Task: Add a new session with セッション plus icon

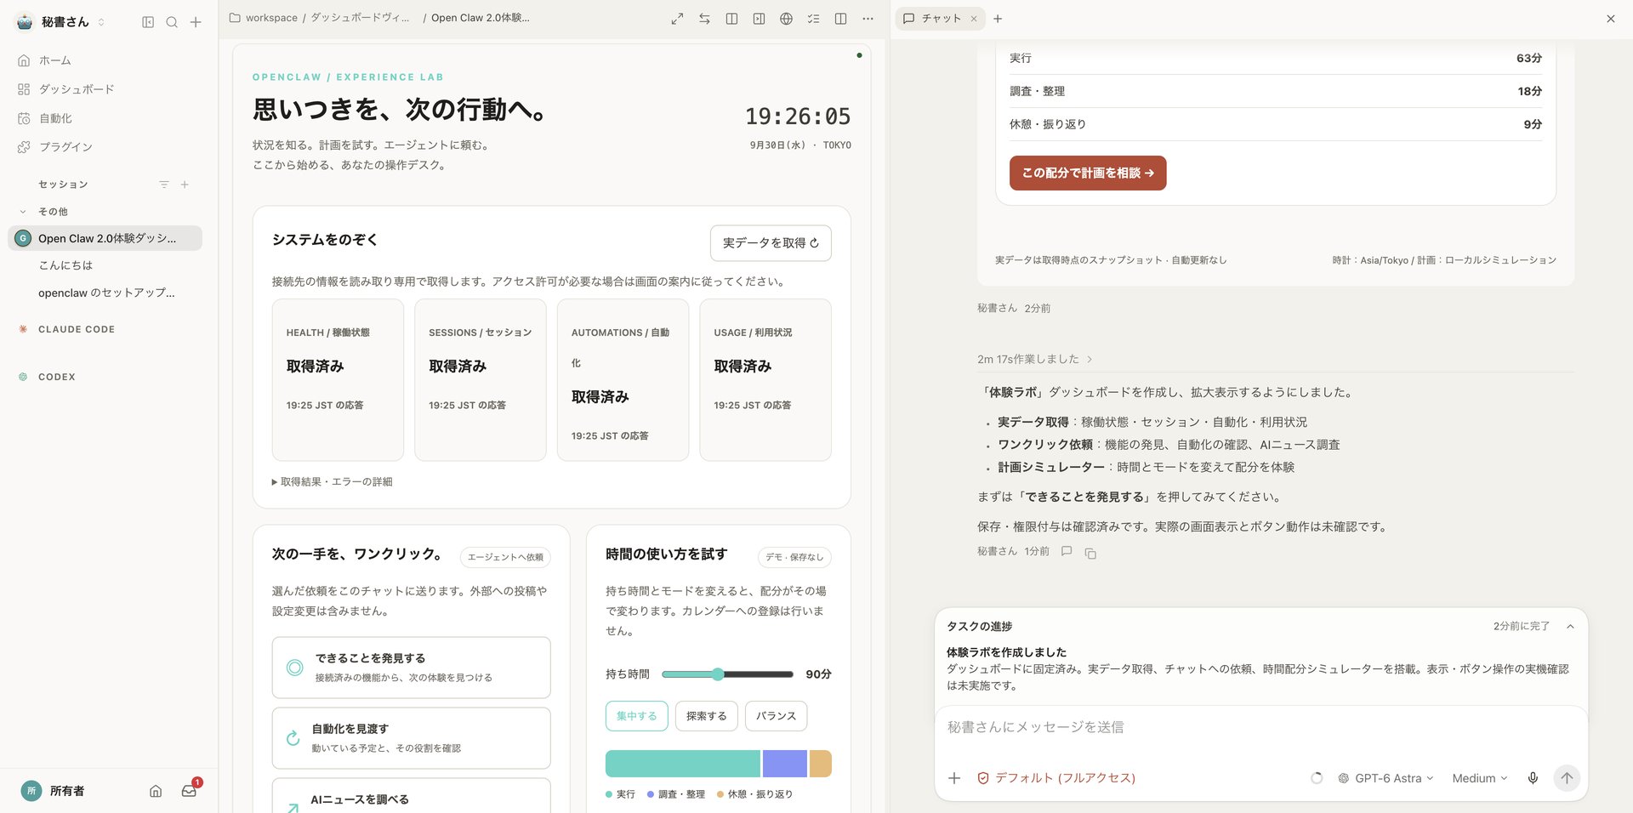Action: pyautogui.click(x=185, y=185)
